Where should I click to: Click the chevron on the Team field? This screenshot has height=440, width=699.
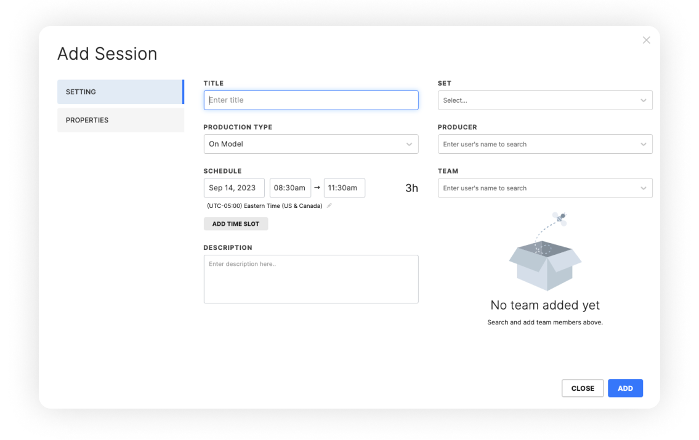pyautogui.click(x=644, y=188)
